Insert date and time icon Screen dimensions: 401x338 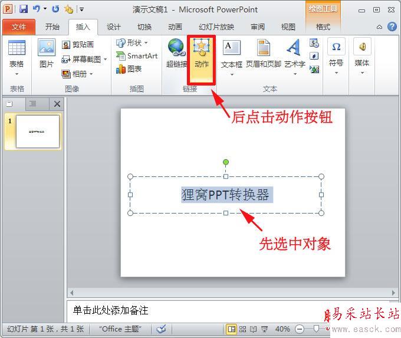[x=314, y=43]
